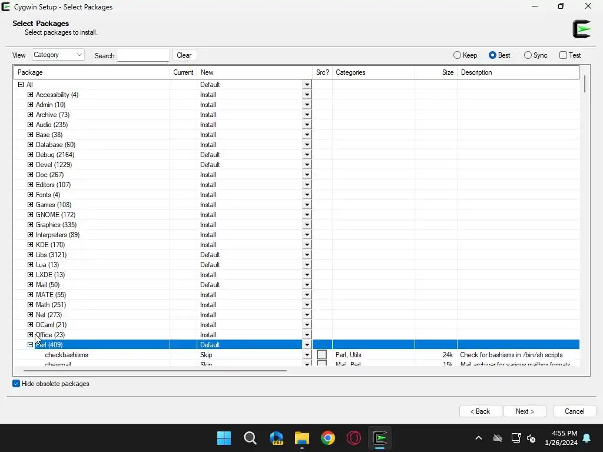
Task: Expand the Archive (73) category
Action: coord(30,115)
